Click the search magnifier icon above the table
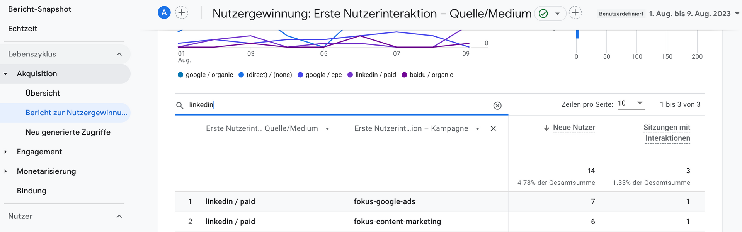The height and width of the screenshot is (232, 742). pos(180,105)
